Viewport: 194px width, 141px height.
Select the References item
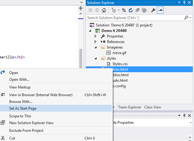(116, 42)
